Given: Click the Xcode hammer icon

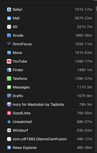Looking at the screenshot, I should click(9, 36).
